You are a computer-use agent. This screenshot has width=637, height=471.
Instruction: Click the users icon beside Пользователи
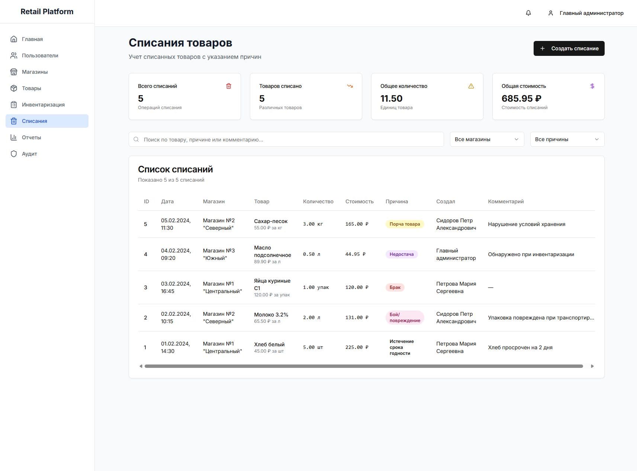coord(14,55)
